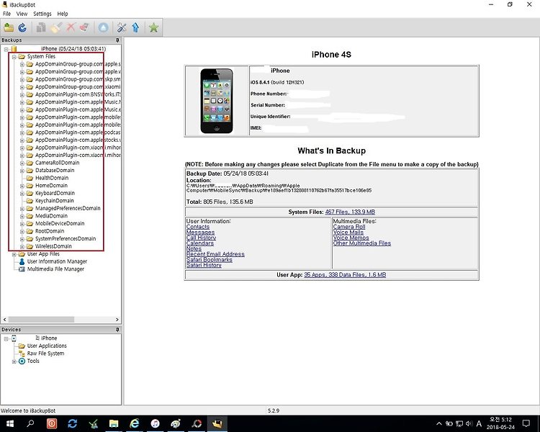Click the 467 Files, 133.9 MB link
The width and height of the screenshot is (540, 432).
pyautogui.click(x=350, y=212)
